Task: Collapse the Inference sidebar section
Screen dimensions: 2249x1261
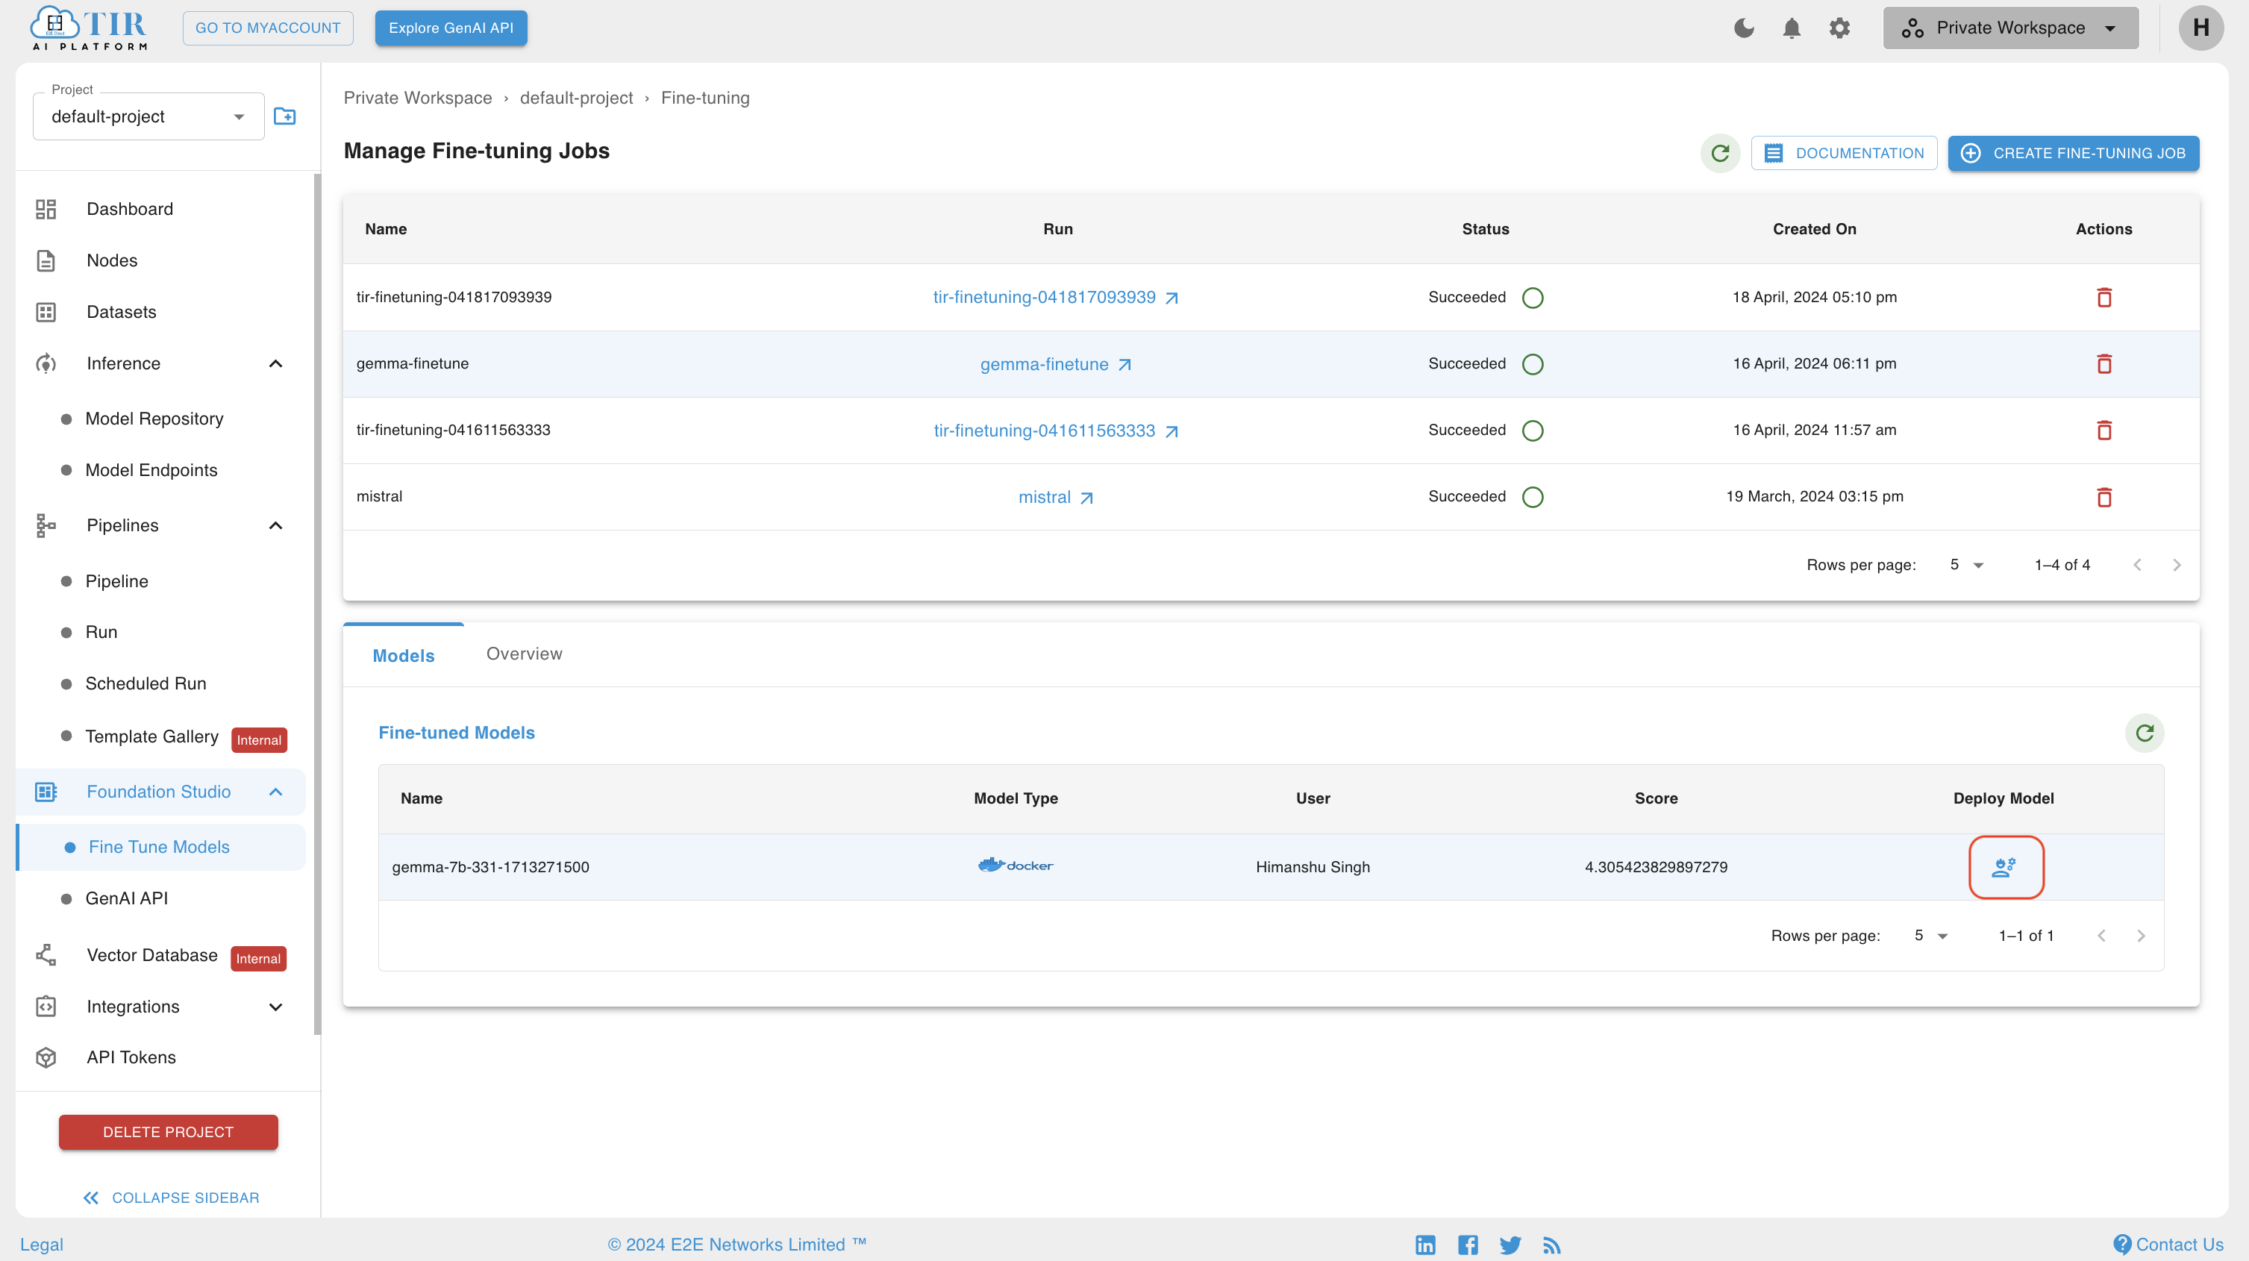Action: (x=275, y=363)
